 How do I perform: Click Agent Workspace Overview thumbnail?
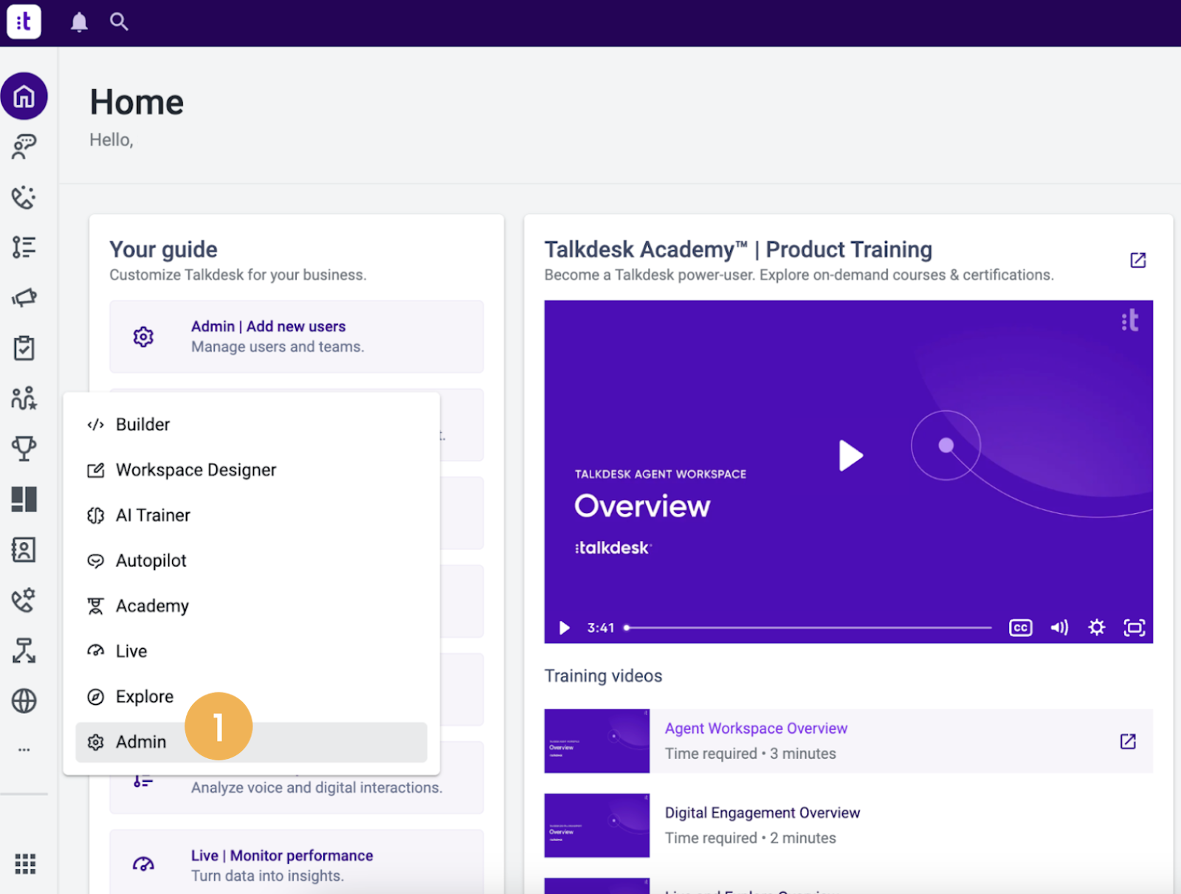pos(596,741)
